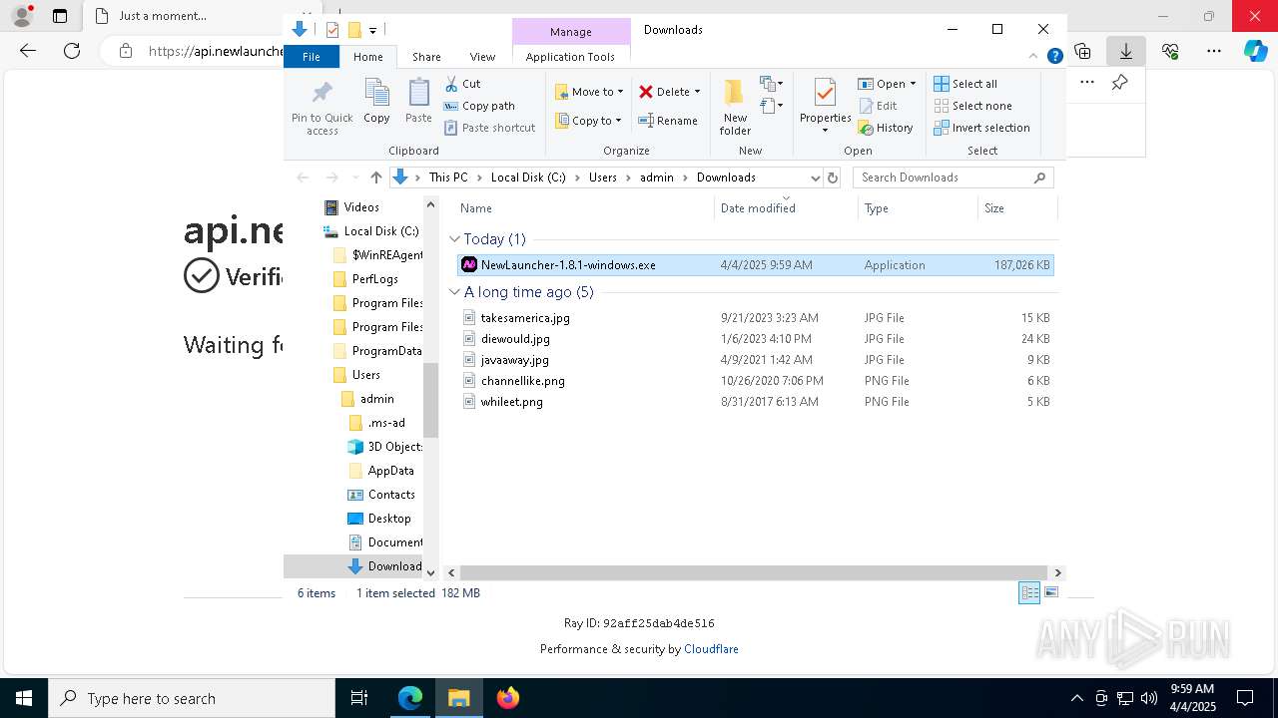Image resolution: width=1278 pixels, height=718 pixels.
Task: Create a New folder
Action: tap(735, 107)
